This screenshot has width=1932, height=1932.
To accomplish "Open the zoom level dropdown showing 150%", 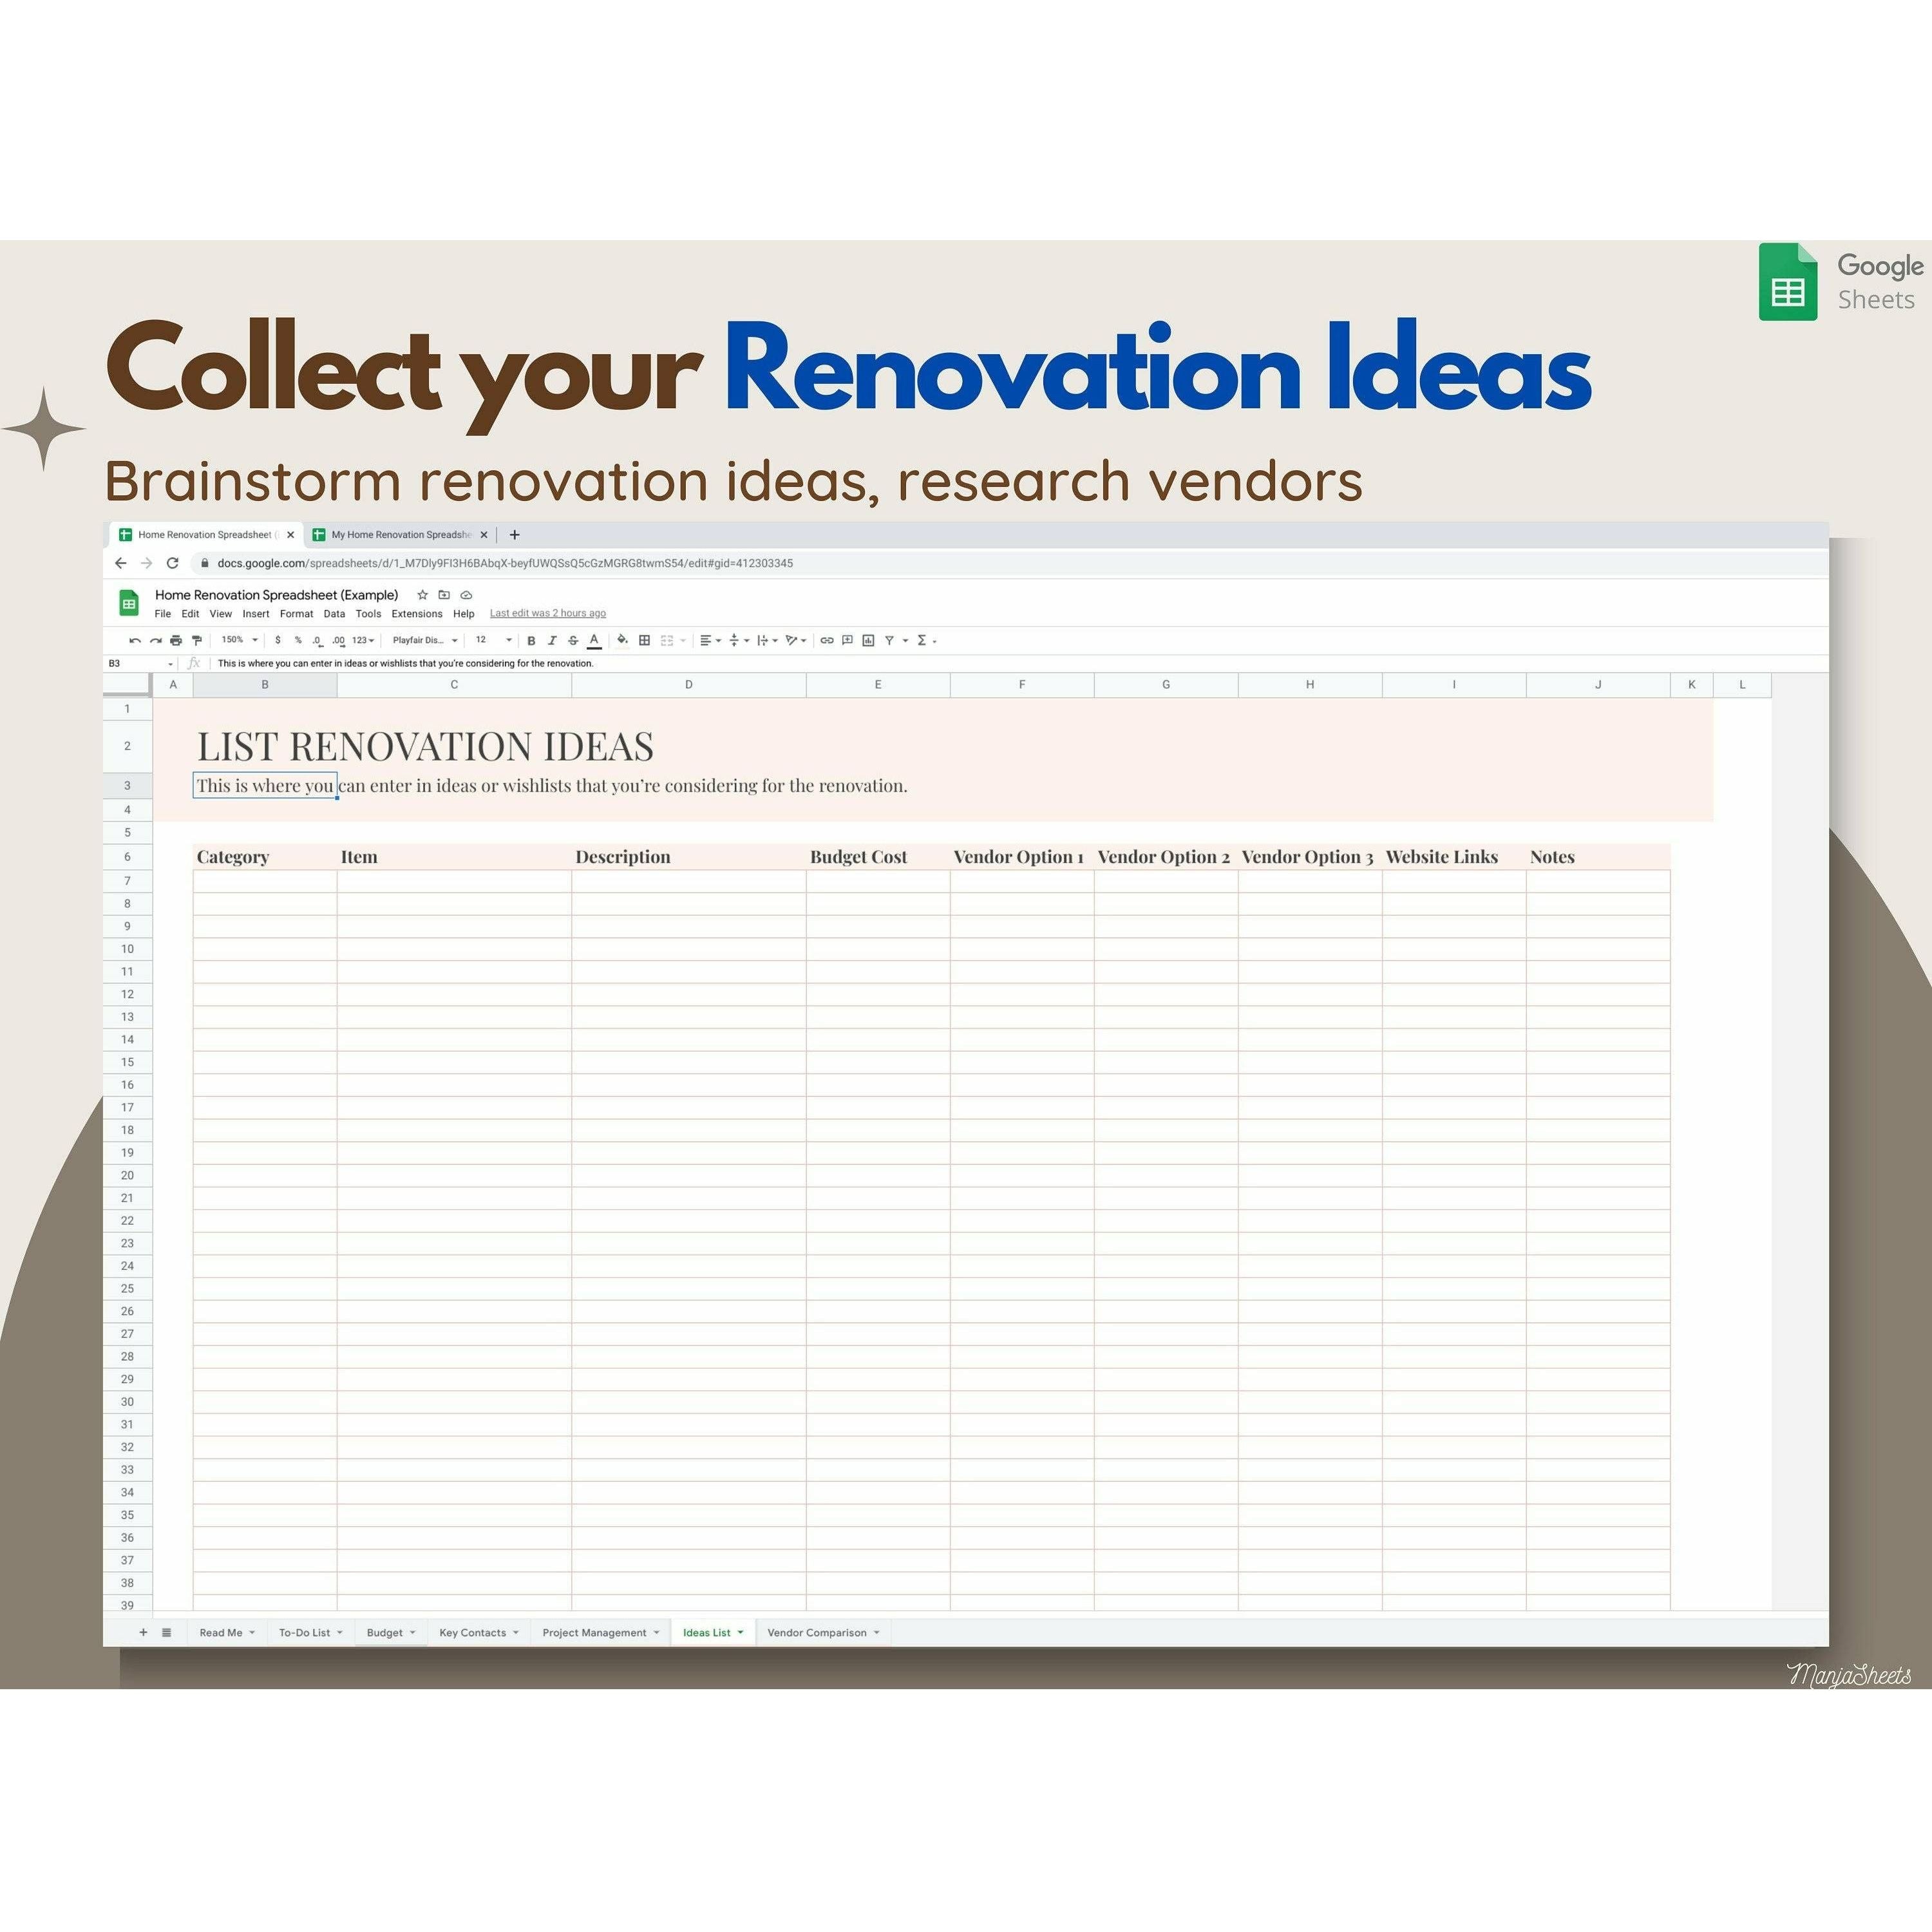I will [239, 640].
